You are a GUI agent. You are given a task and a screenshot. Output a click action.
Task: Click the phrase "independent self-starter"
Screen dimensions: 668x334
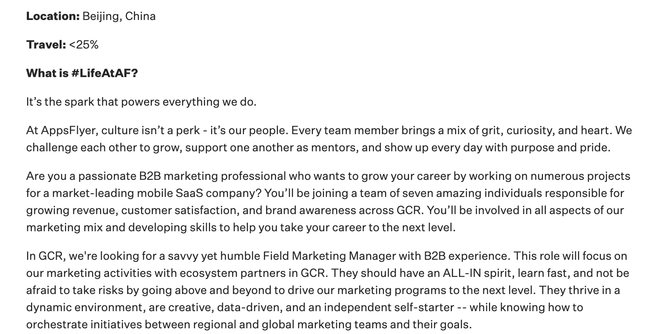coord(389,308)
